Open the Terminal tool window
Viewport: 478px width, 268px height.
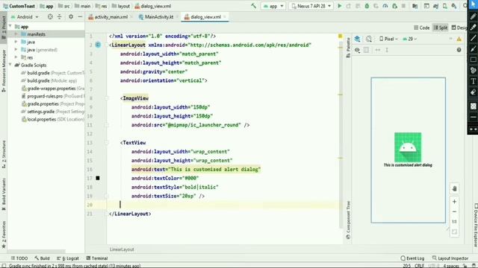point(97,258)
